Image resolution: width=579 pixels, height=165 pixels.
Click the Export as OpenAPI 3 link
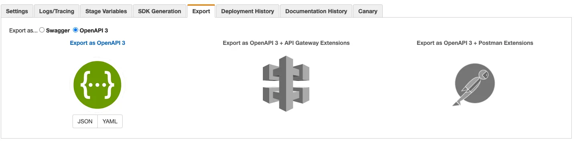pos(97,43)
